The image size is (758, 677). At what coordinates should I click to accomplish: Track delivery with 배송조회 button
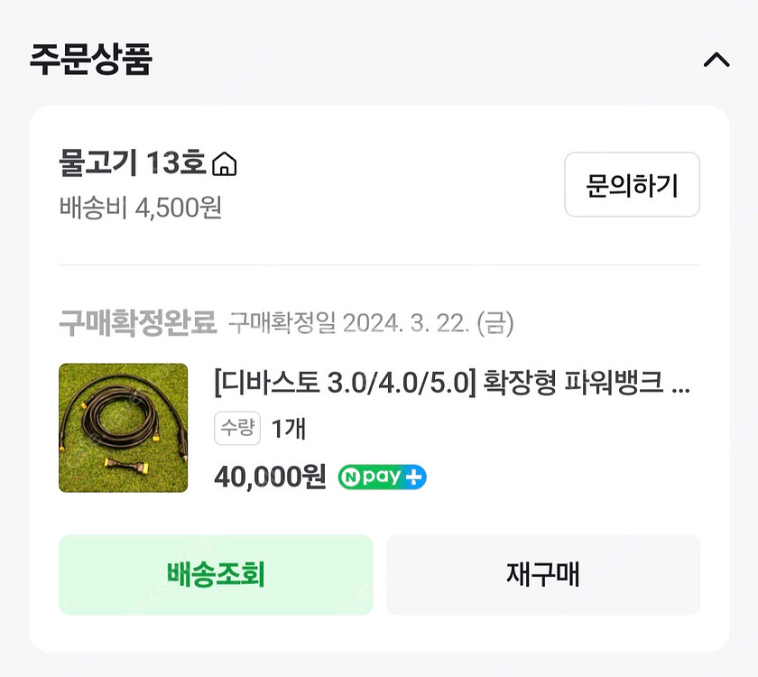(x=216, y=575)
